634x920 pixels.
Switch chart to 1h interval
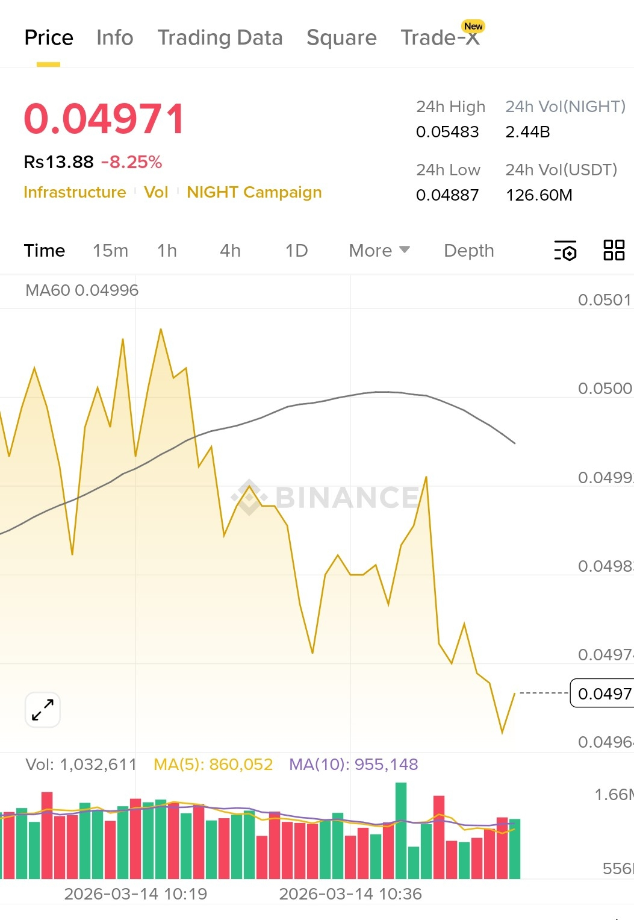coord(167,251)
